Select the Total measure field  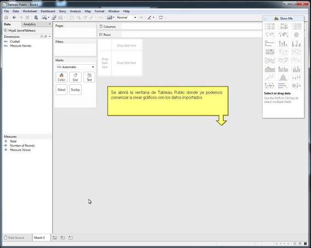tap(13, 141)
